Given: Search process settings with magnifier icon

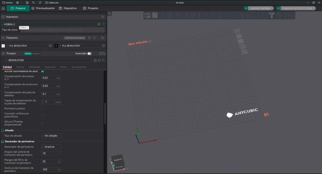Looking at the screenshot, I should coord(103,60).
